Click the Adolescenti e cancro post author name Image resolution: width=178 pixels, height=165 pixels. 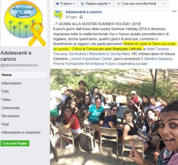83,12
